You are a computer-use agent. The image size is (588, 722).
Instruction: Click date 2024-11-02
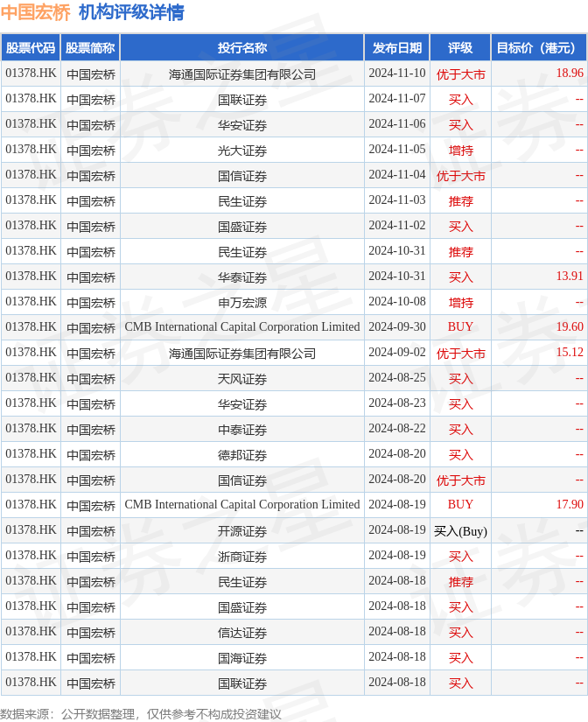click(x=397, y=226)
